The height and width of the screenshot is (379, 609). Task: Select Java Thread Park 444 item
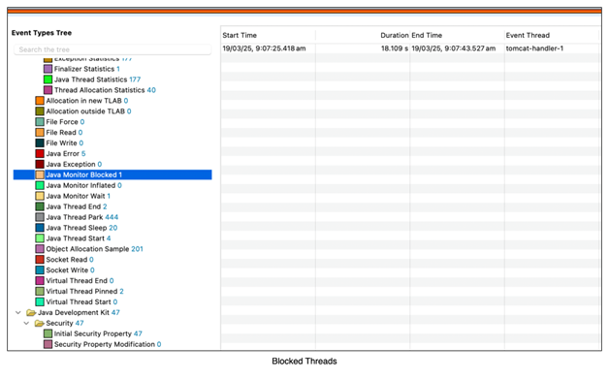pos(82,217)
